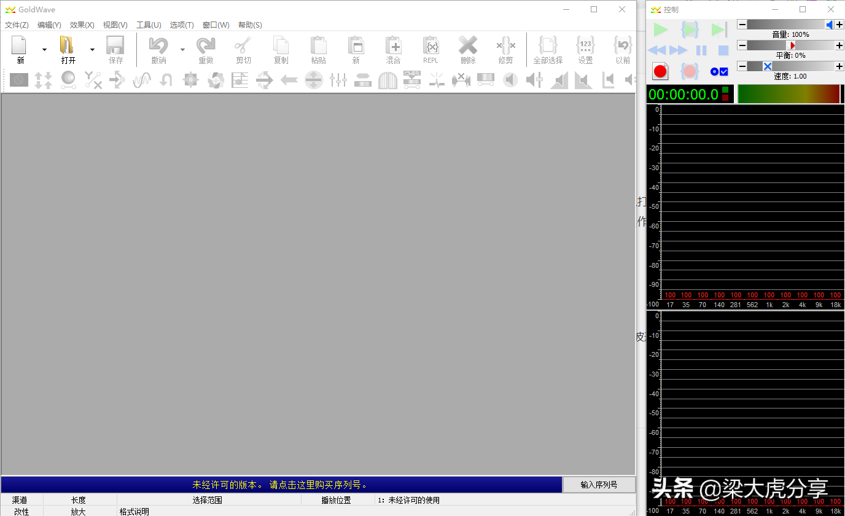
Task: Click the 复制 (Copy) toolbar icon
Action: coord(281,45)
